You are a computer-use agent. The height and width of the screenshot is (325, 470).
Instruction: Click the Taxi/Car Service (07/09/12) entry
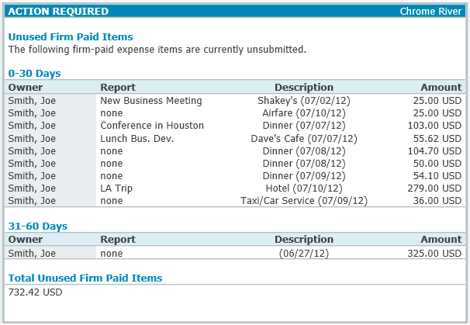coord(303,201)
